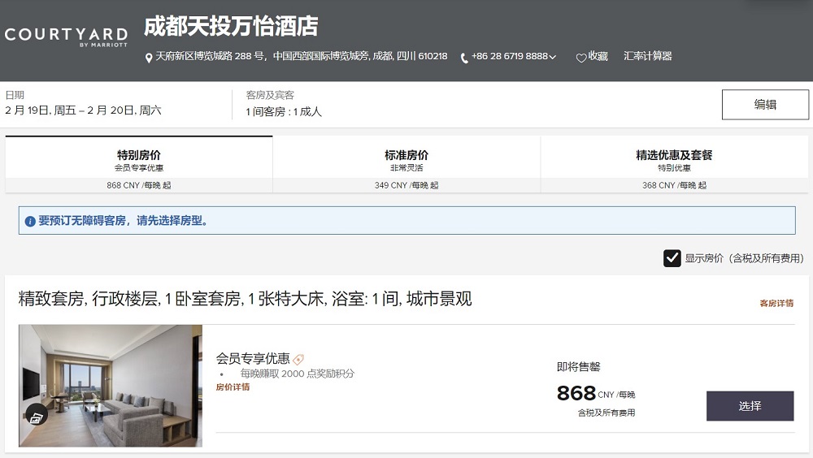Select the 特别房价 tab

tap(139, 164)
